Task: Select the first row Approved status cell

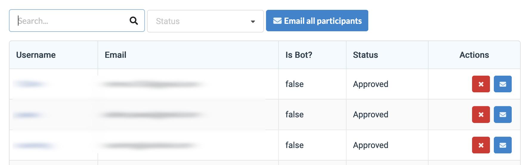Action: tap(370, 84)
